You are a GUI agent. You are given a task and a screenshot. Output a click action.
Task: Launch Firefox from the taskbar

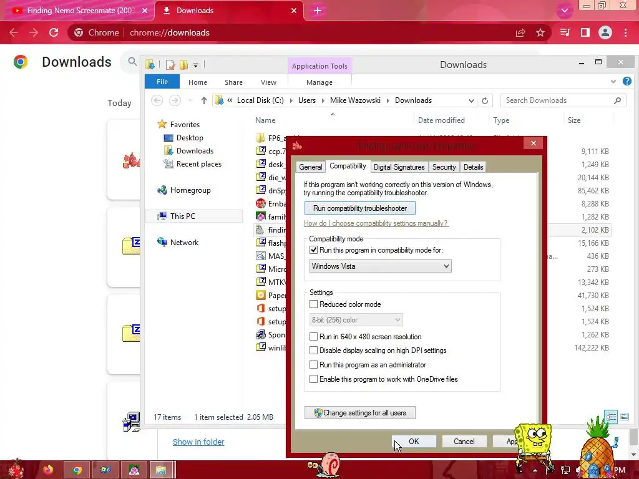(x=48, y=470)
